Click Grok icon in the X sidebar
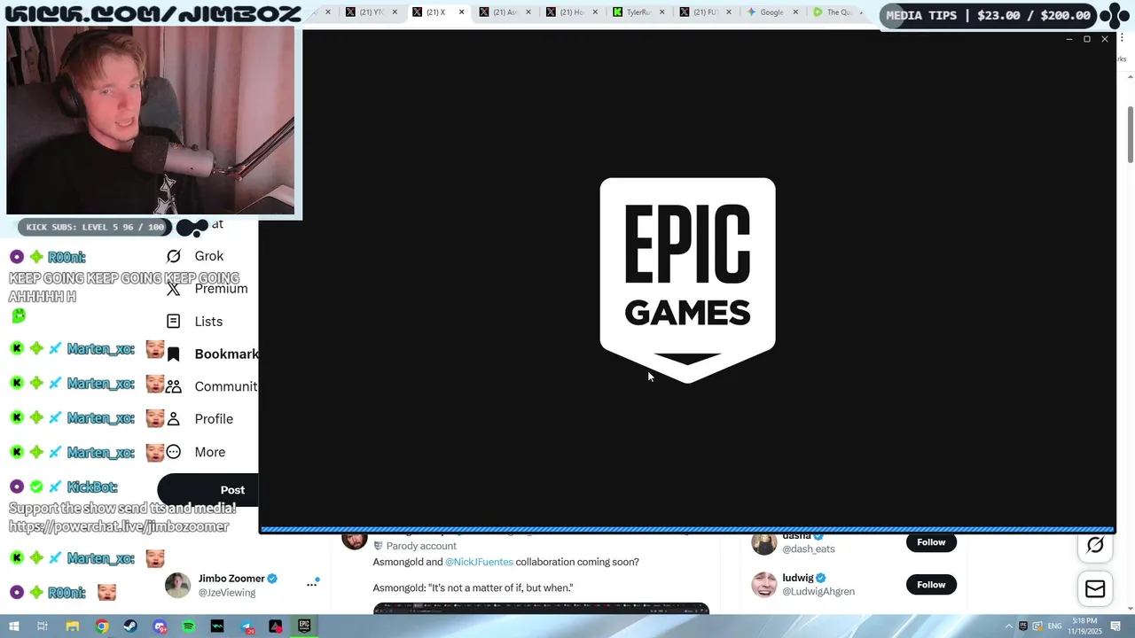This screenshot has width=1135, height=638. pos(174,256)
